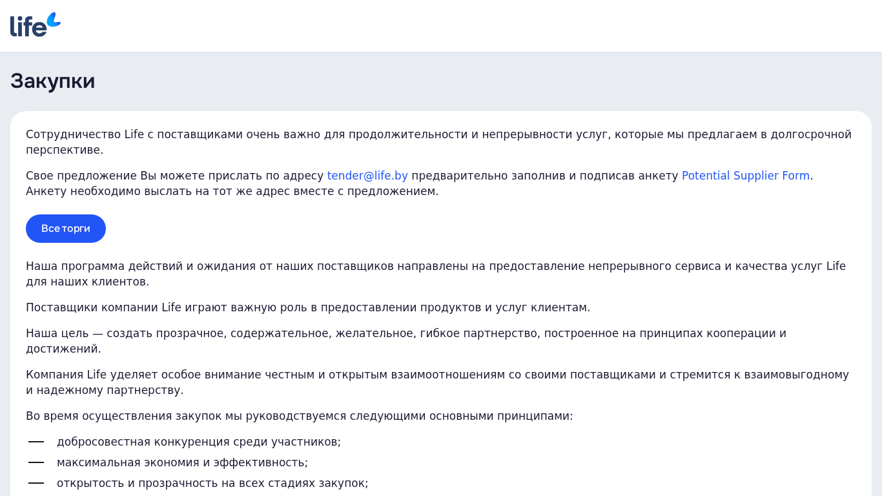Click the life logo in header
Screen dimensions: 882x496
coord(36,25)
